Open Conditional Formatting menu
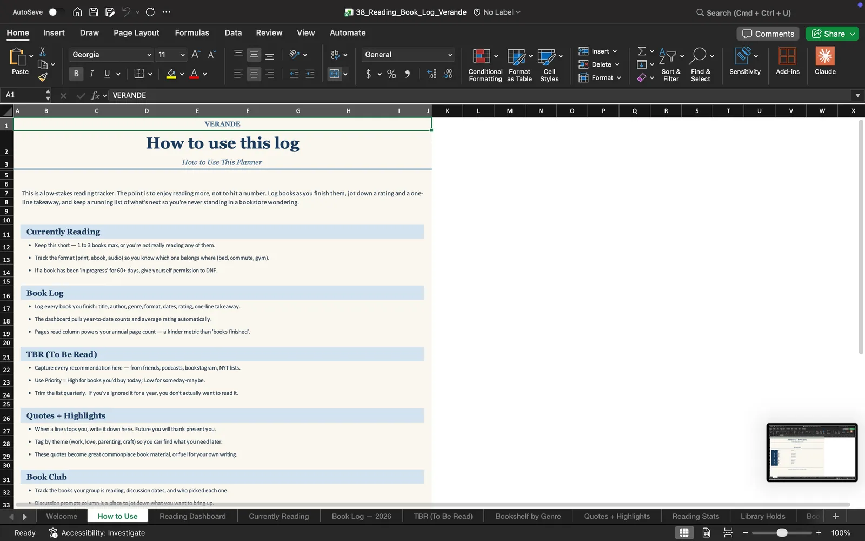Screen dimensions: 865x541 (x=485, y=65)
